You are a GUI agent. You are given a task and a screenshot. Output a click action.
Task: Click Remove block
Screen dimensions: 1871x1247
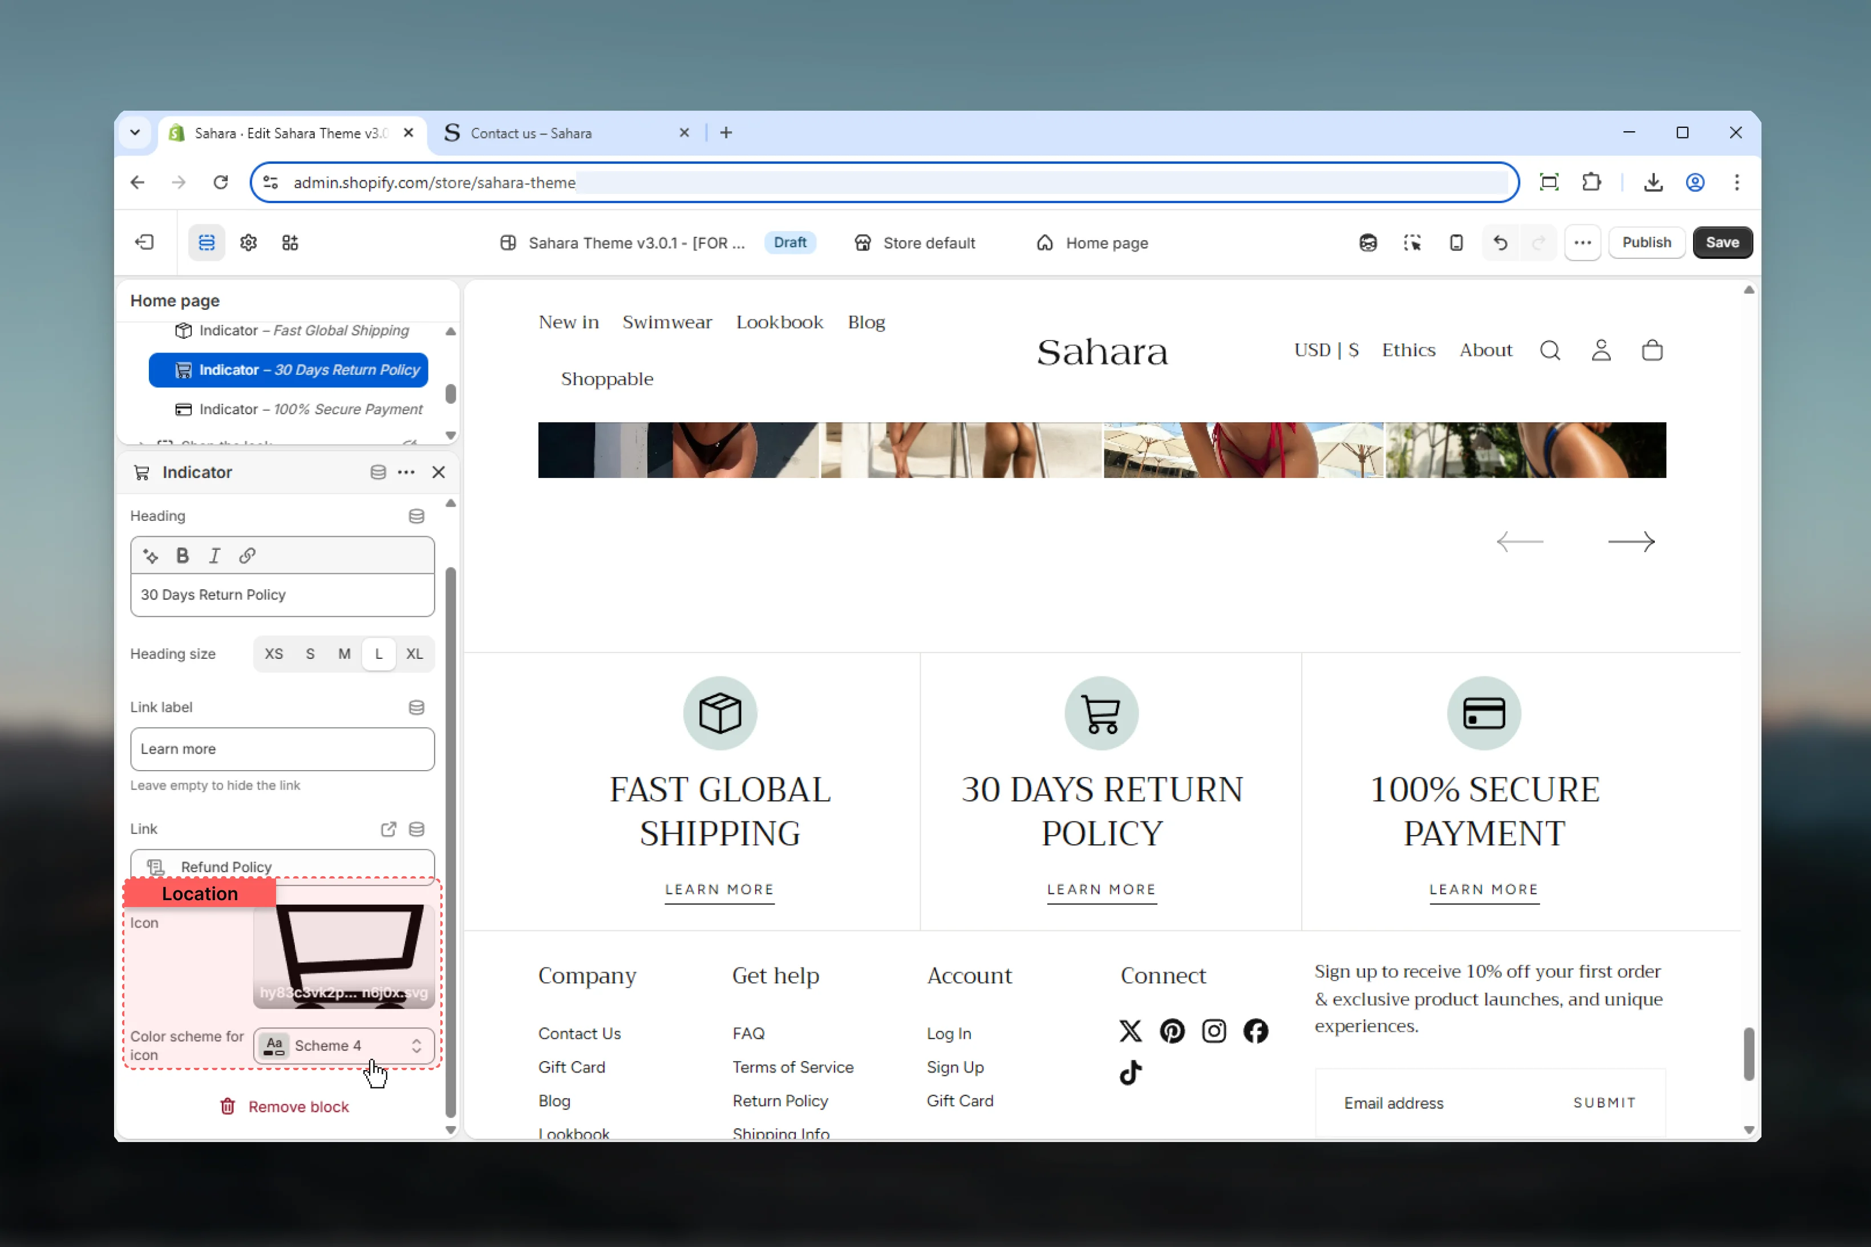pos(284,1107)
